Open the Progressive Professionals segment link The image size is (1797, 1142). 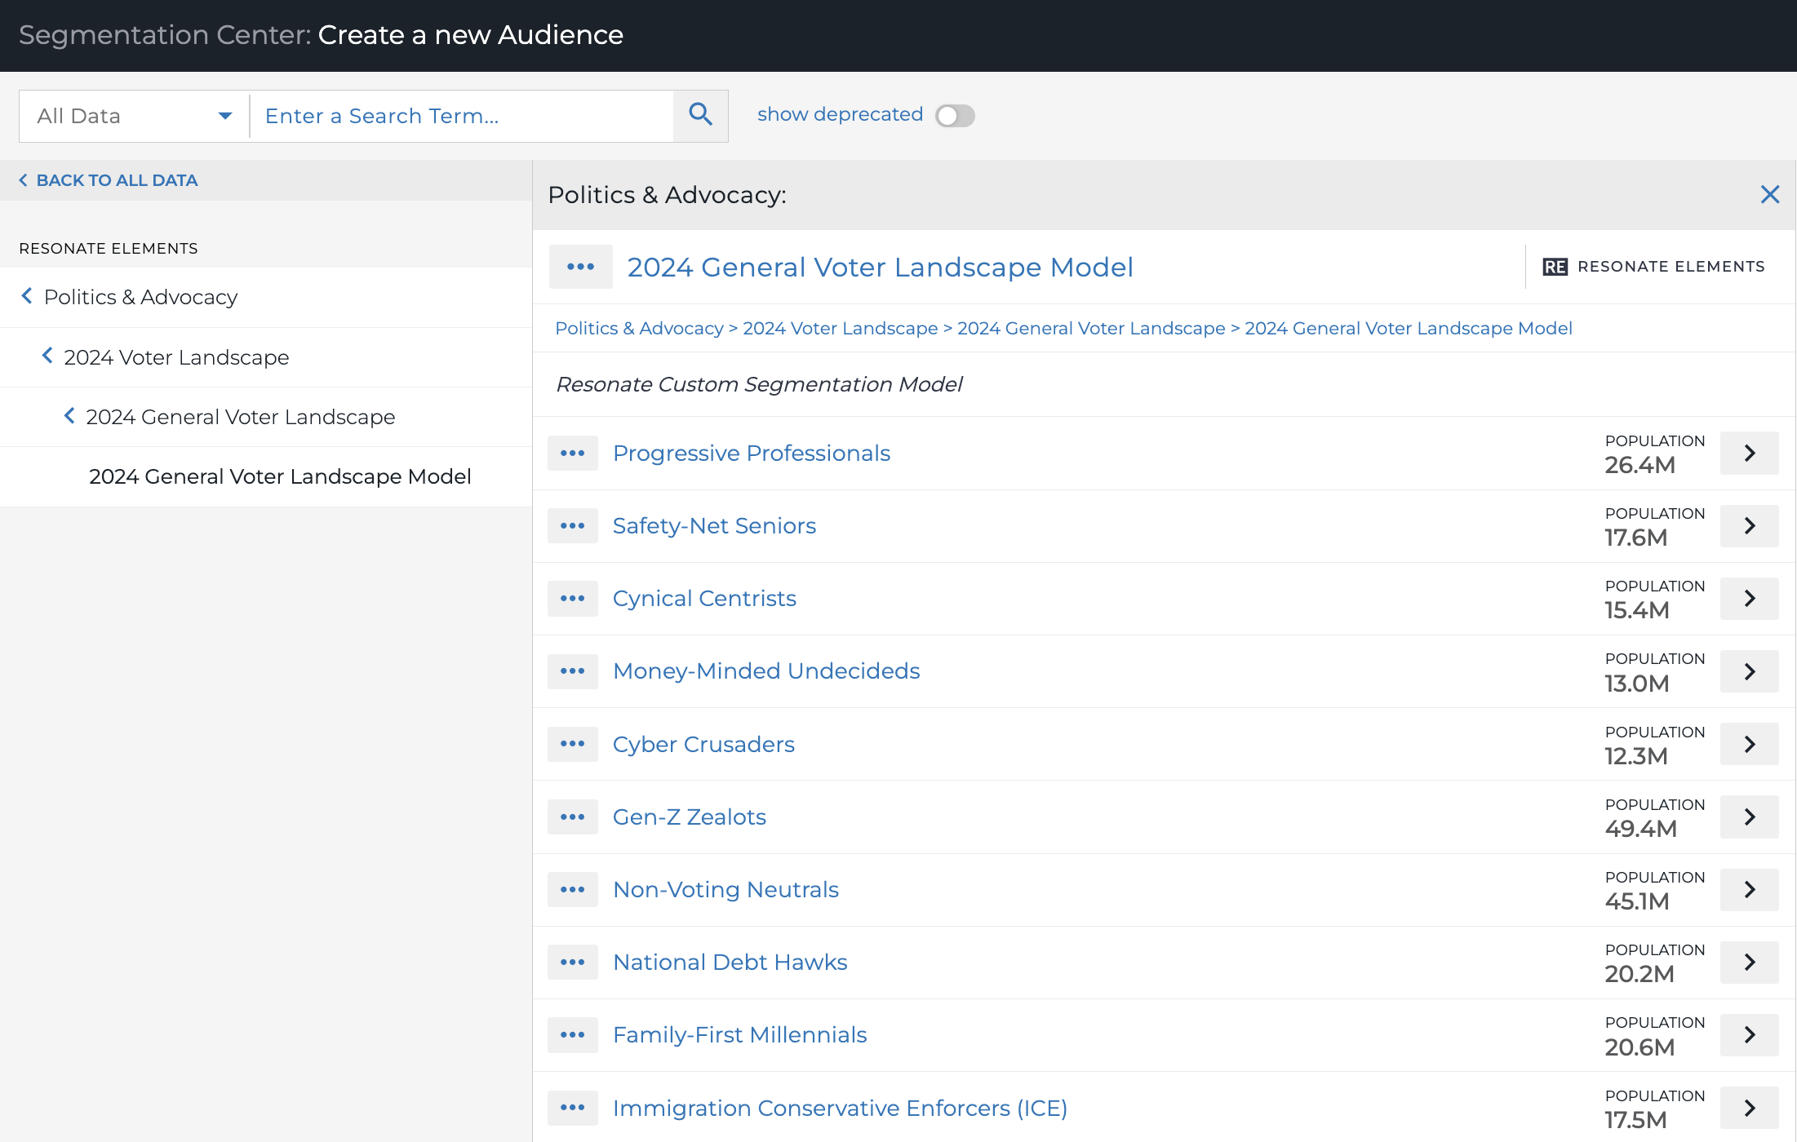752,453
